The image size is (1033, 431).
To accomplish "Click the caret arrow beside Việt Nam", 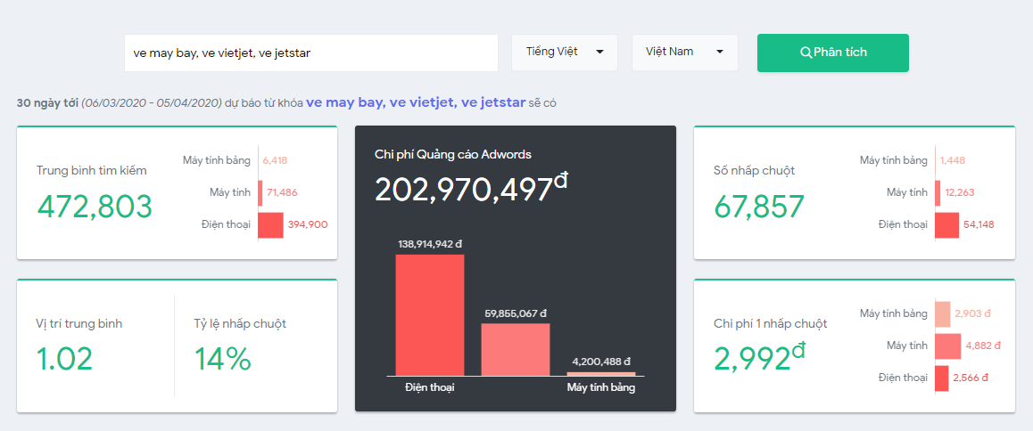I will click(719, 53).
